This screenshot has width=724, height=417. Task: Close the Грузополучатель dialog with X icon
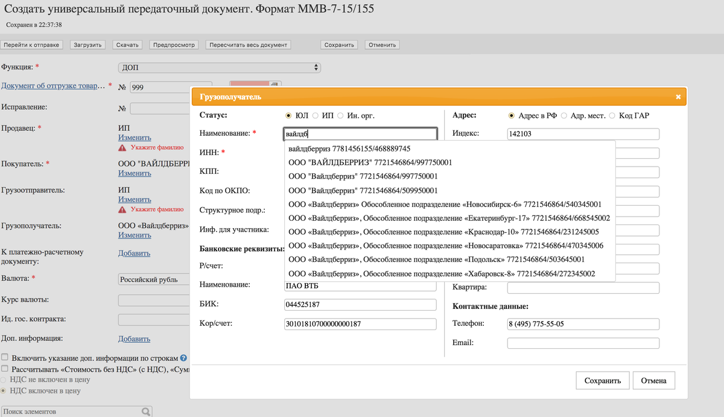click(x=678, y=97)
